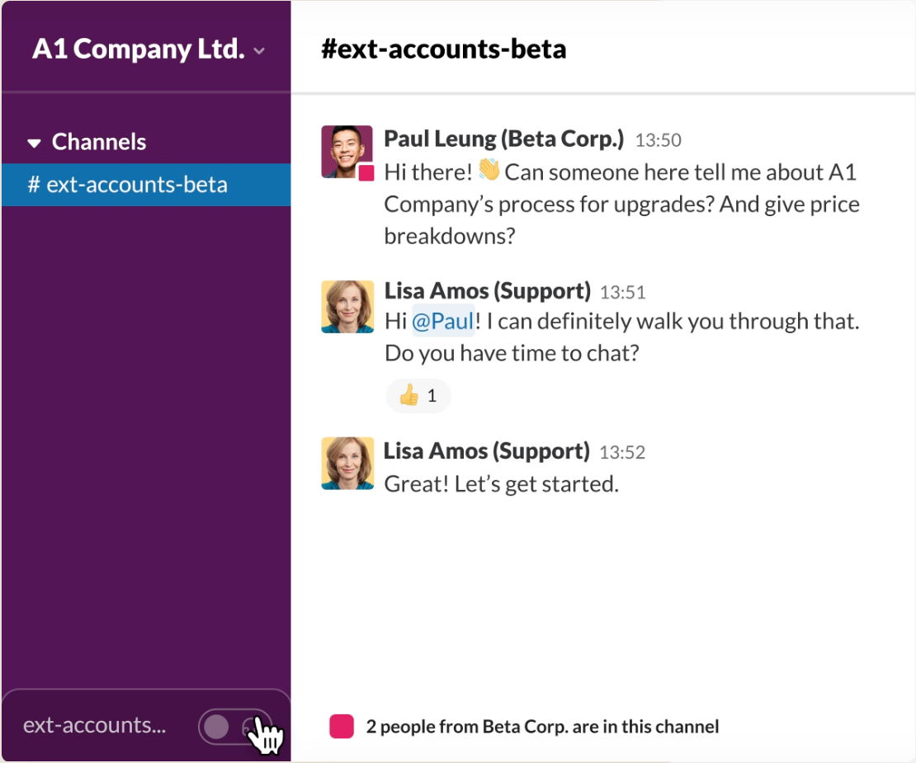This screenshot has width=916, height=763.
Task: Open the @Paul mention link
Action: tap(443, 322)
